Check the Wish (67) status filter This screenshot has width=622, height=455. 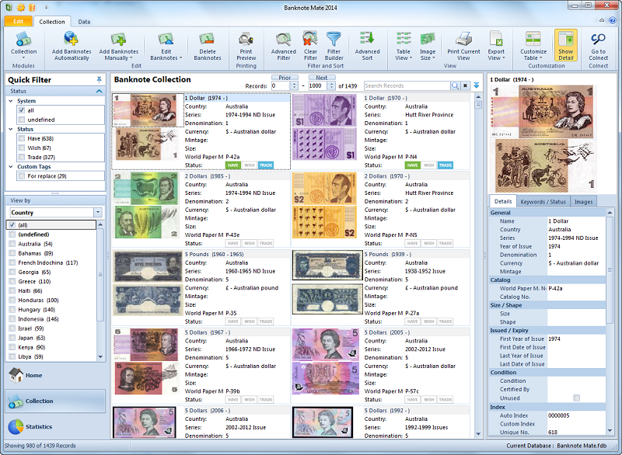[x=22, y=148]
